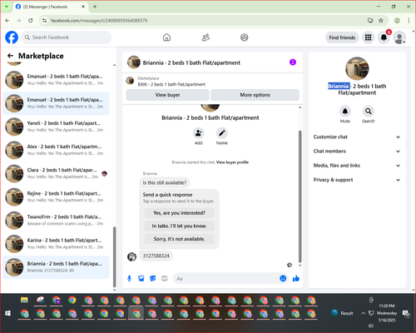Viewport: 416px width, 333px height.
Task: Send a thumbs up like
Action: click(296, 278)
